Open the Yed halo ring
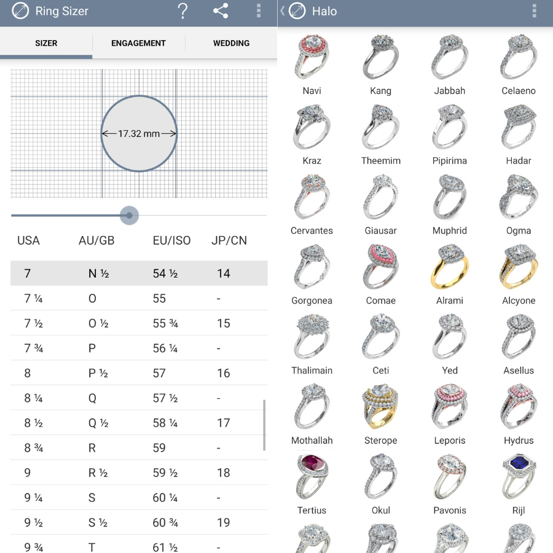The width and height of the screenshot is (553, 553). [450, 344]
